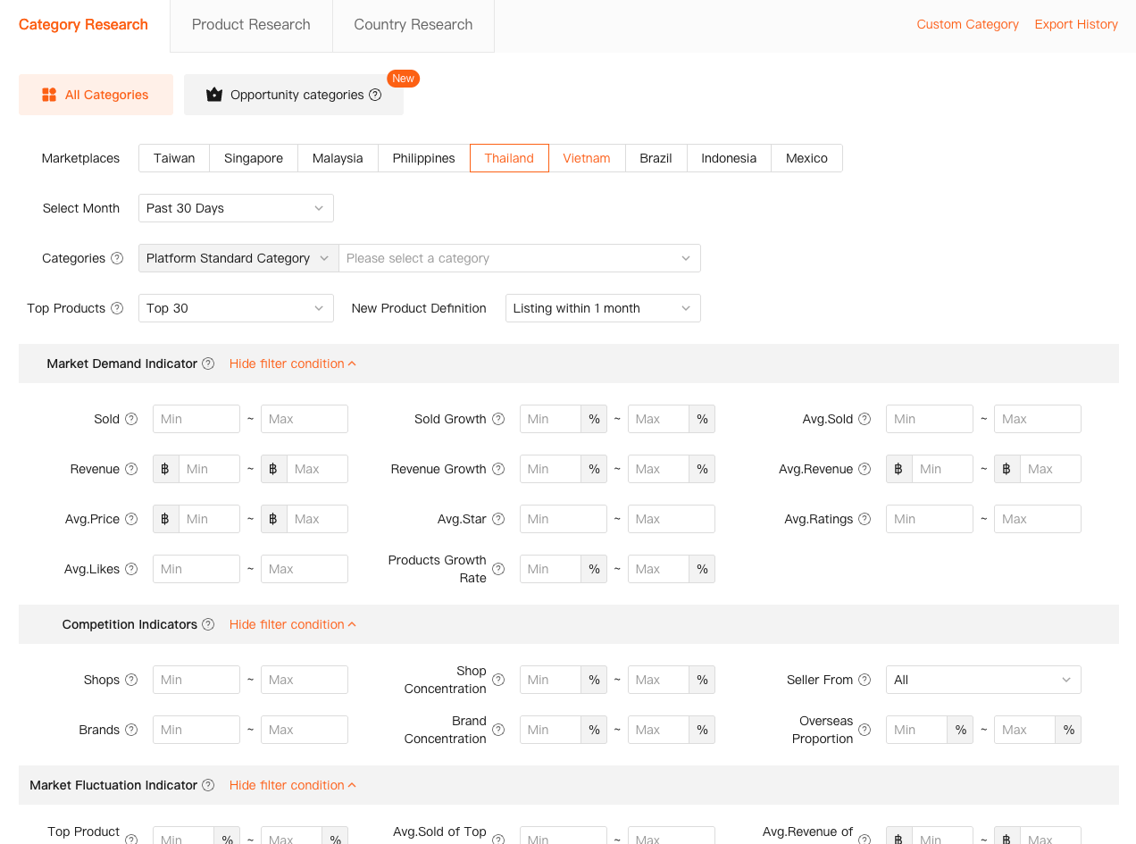The width and height of the screenshot is (1136, 844).
Task: Select the Vietnam marketplace
Action: [x=587, y=158]
